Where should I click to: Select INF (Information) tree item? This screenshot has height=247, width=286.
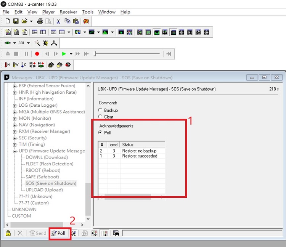click(36, 99)
